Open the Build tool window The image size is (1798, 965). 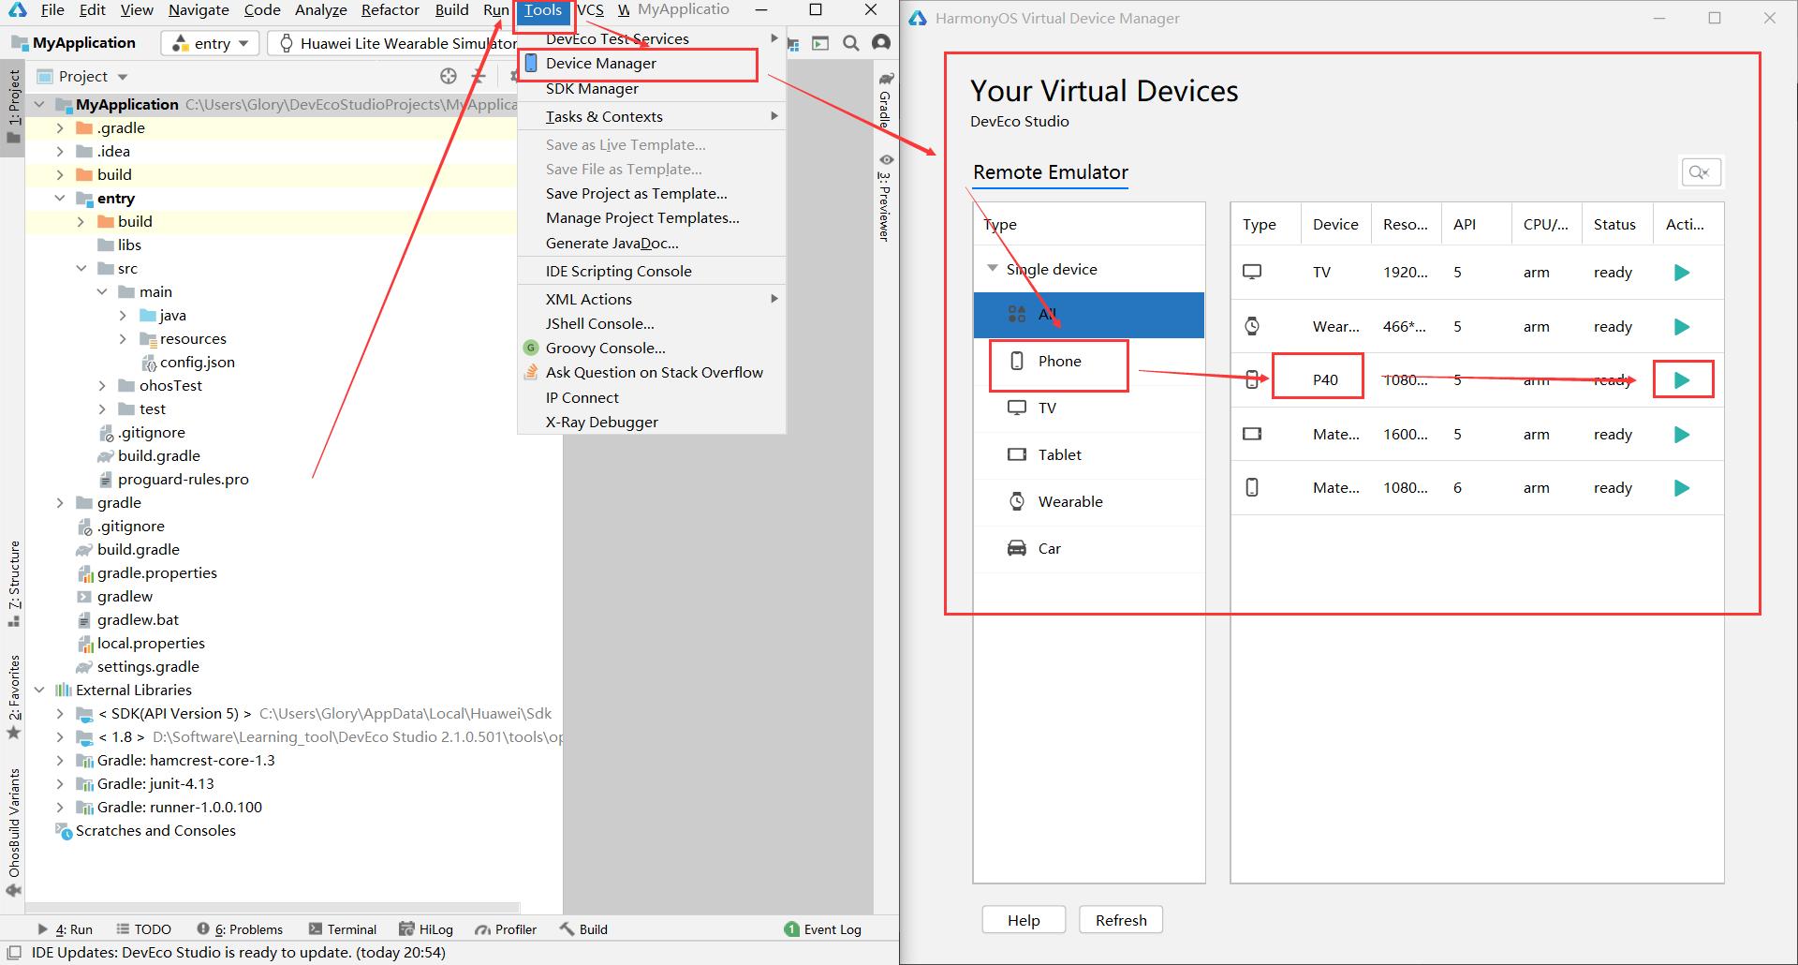click(584, 929)
